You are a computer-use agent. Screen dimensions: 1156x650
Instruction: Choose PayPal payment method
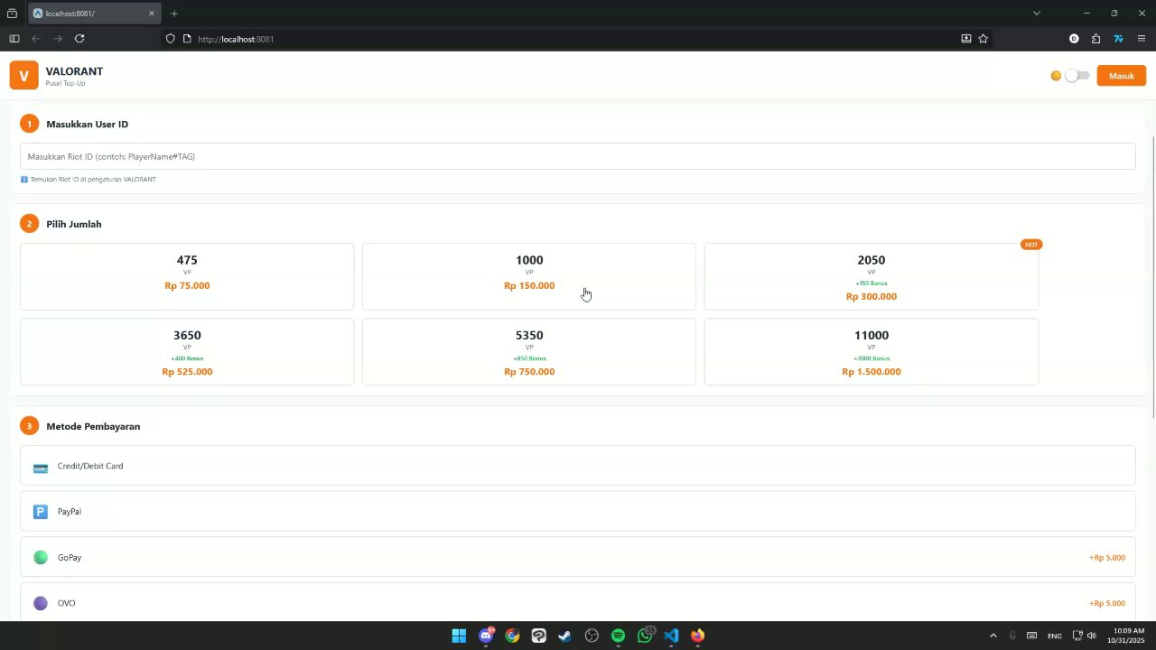(578, 511)
